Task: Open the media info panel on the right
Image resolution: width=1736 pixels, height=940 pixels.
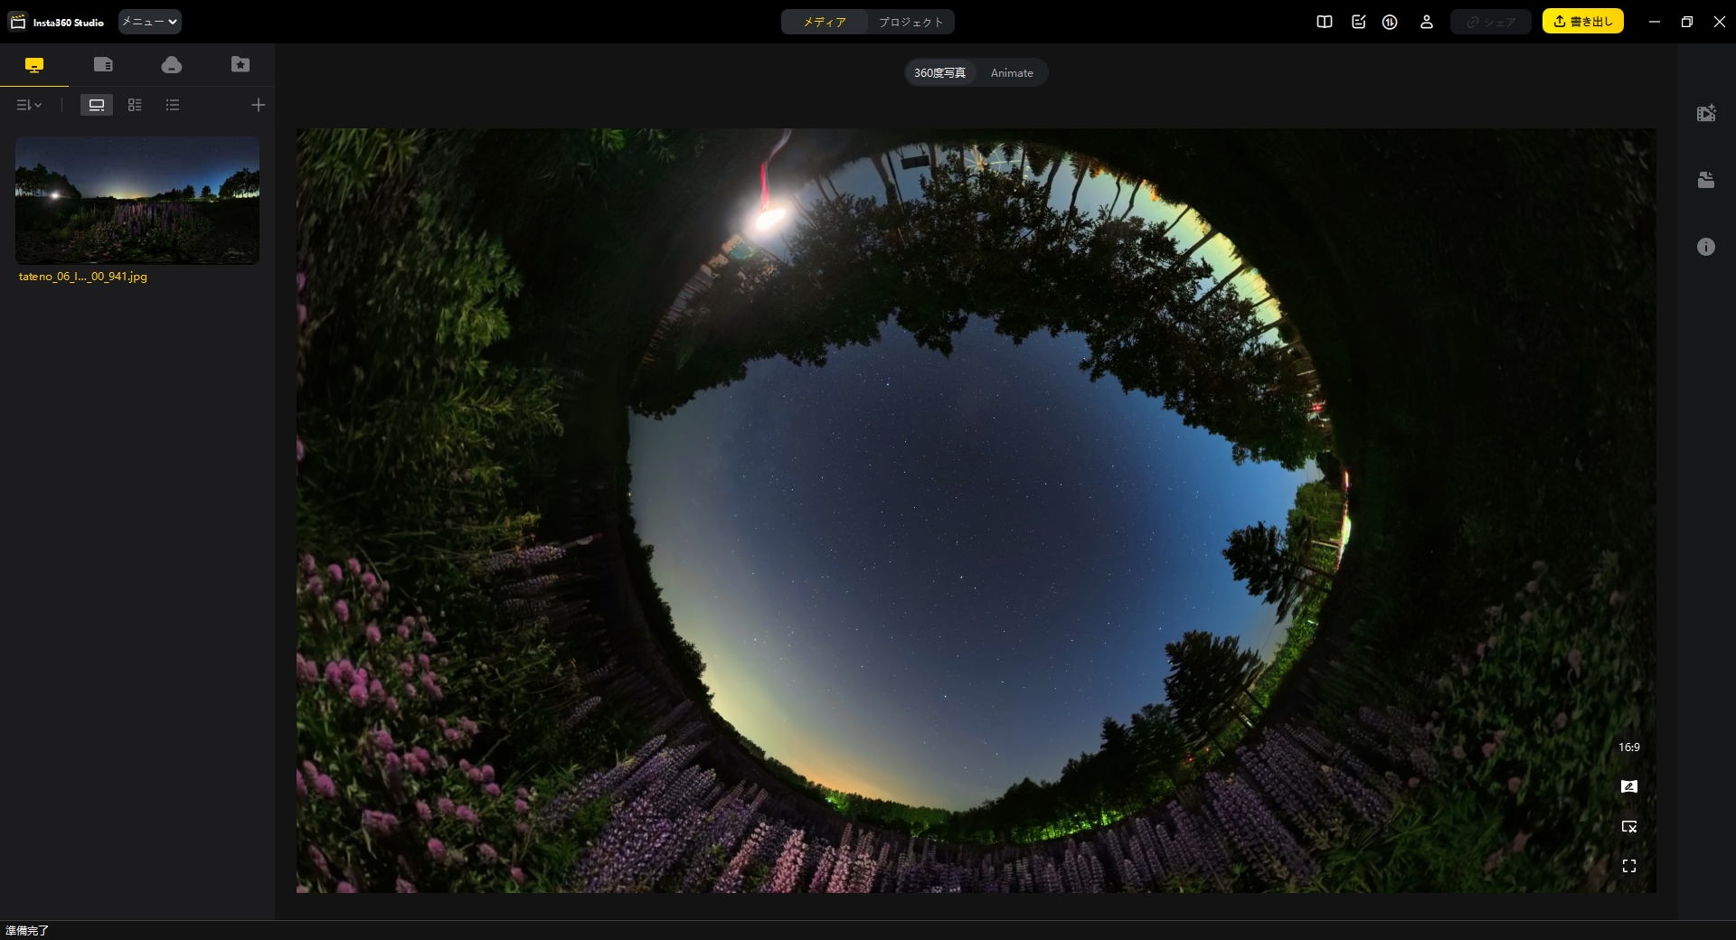Action: point(1706,246)
